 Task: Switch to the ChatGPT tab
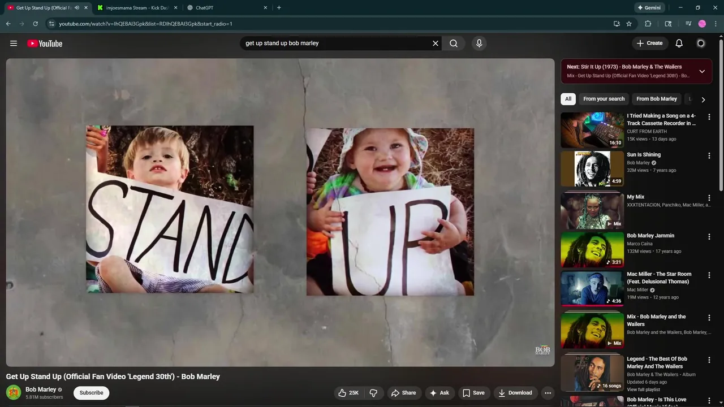pyautogui.click(x=227, y=8)
